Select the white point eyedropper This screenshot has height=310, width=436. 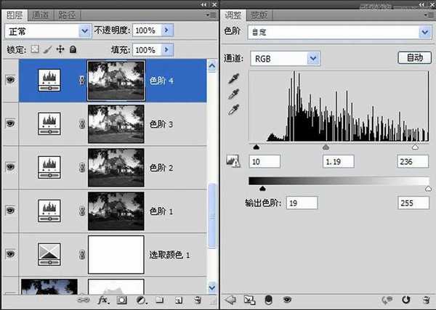(x=233, y=110)
